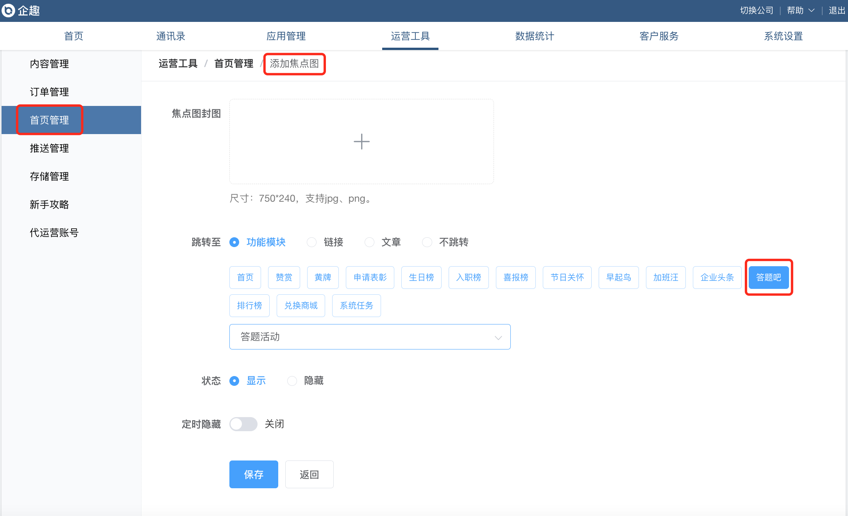Screen dimensions: 848x516
Task: Click the 企趣 logo icon
Action: [x=9, y=11]
